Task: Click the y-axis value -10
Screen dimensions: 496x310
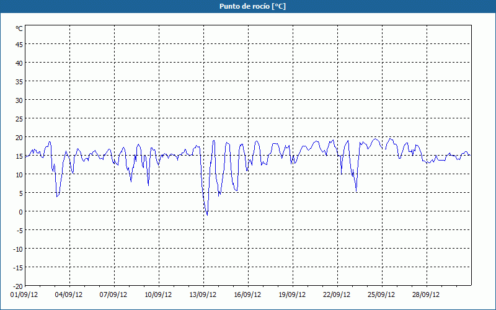Action: point(18,249)
